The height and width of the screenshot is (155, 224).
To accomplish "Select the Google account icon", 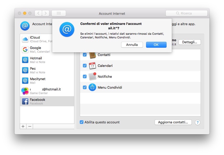I will (x=25, y=50).
